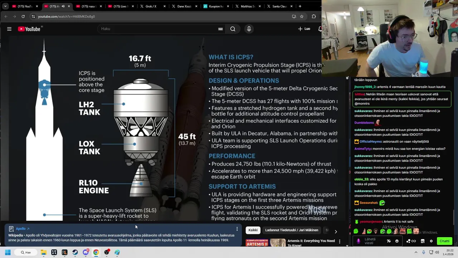Close the Grok / X tab

tap(165, 6)
